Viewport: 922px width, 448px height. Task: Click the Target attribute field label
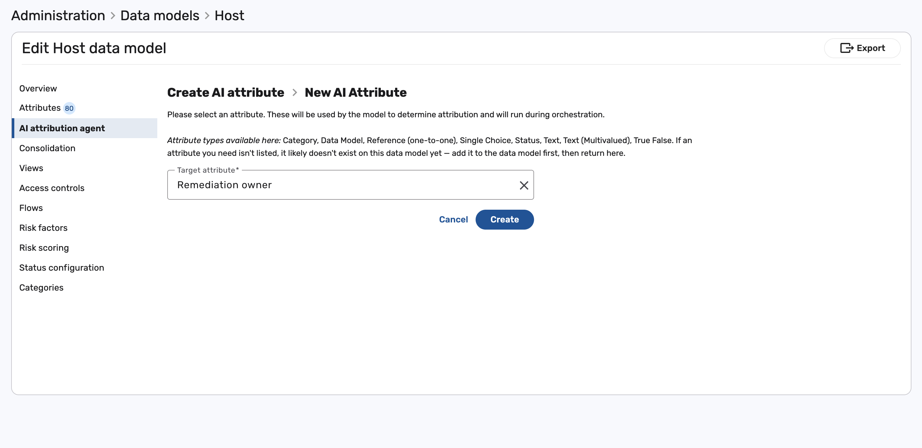pyautogui.click(x=208, y=170)
